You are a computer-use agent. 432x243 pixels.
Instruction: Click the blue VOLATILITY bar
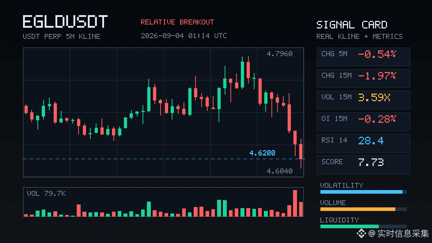tap(361, 192)
